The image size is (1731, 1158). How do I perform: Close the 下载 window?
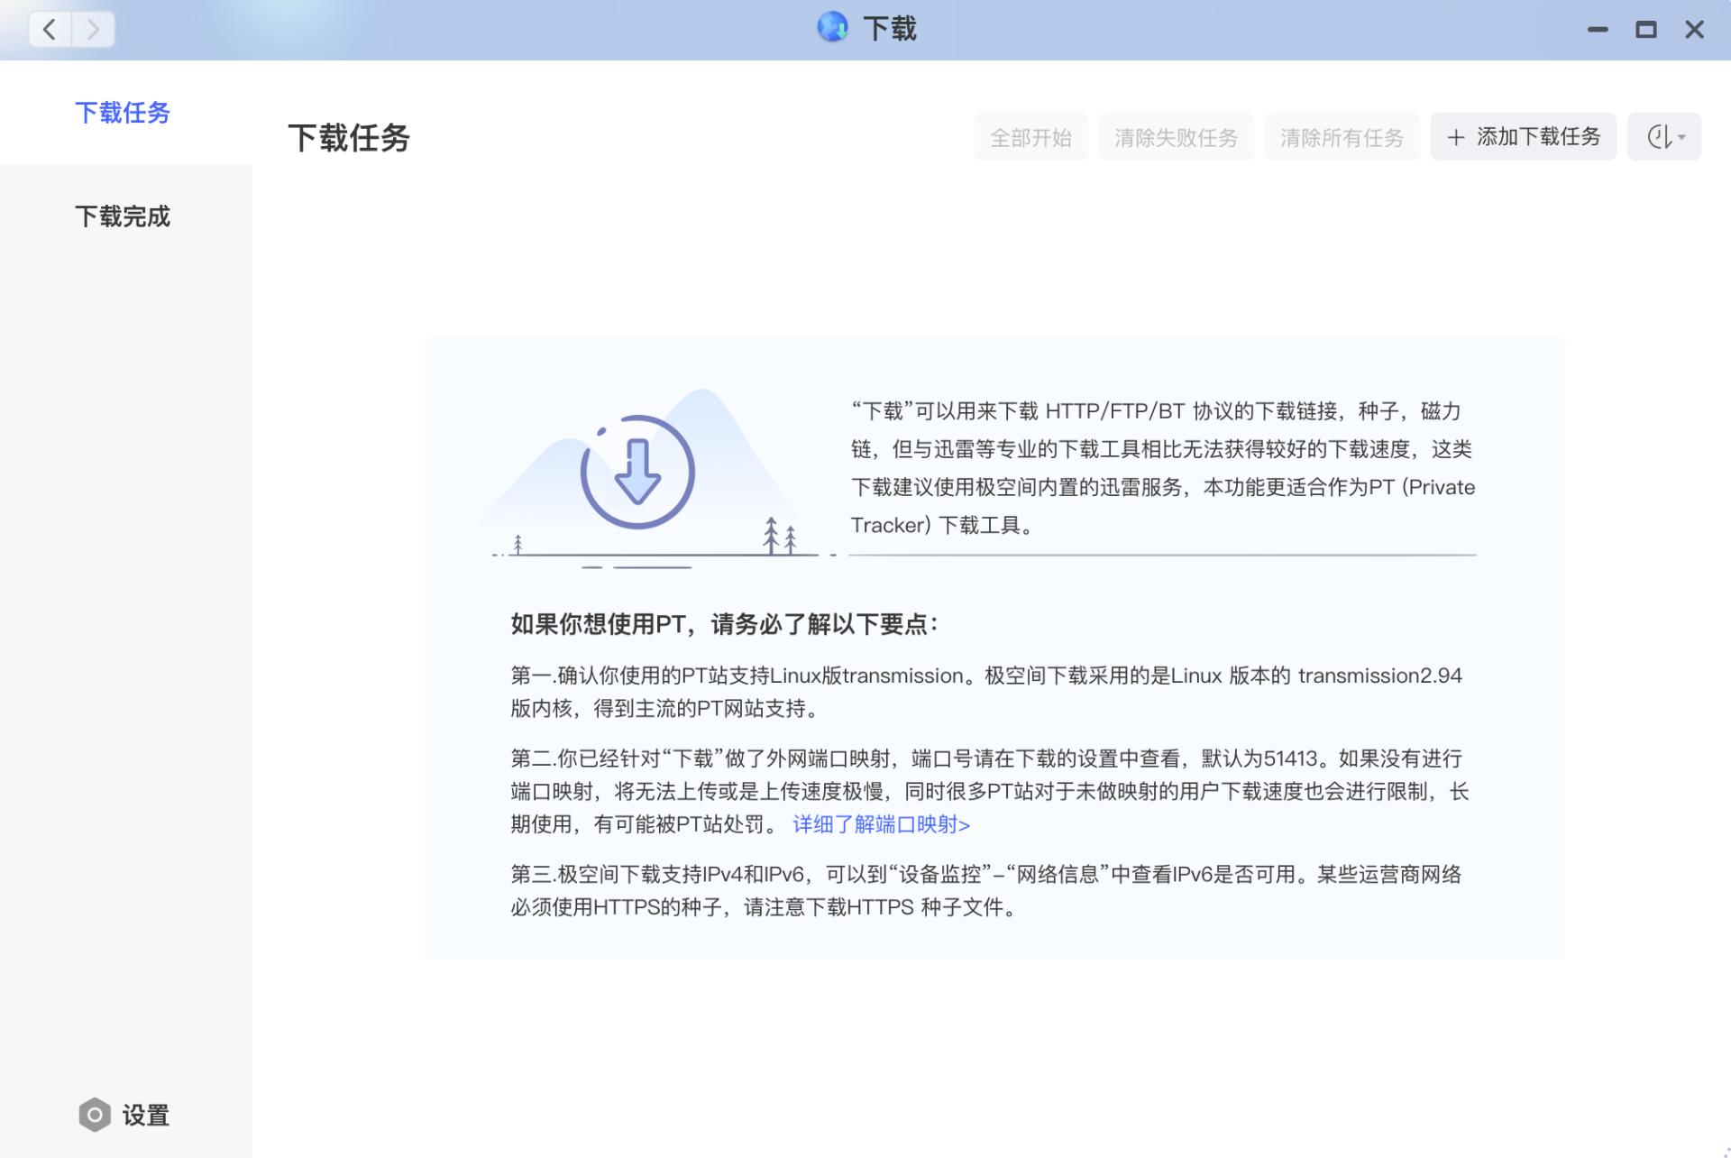(x=1695, y=29)
